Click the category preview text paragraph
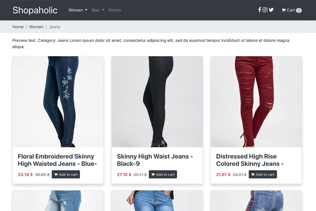The height and width of the screenshot is (211, 316). pyautogui.click(x=151, y=43)
